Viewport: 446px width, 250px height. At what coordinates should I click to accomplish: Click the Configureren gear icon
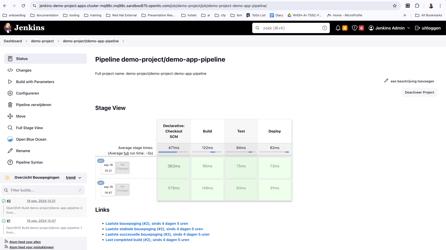[x=10, y=93]
